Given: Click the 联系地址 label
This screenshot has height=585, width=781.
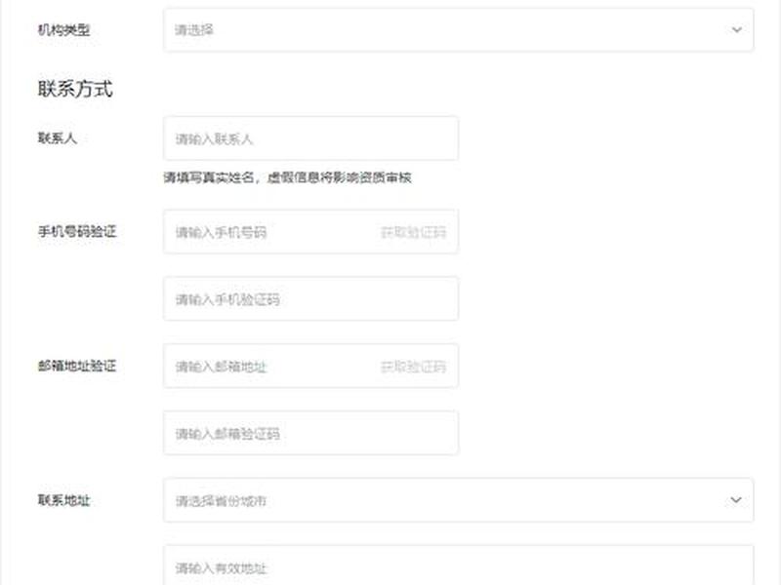Looking at the screenshot, I should click(x=63, y=500).
